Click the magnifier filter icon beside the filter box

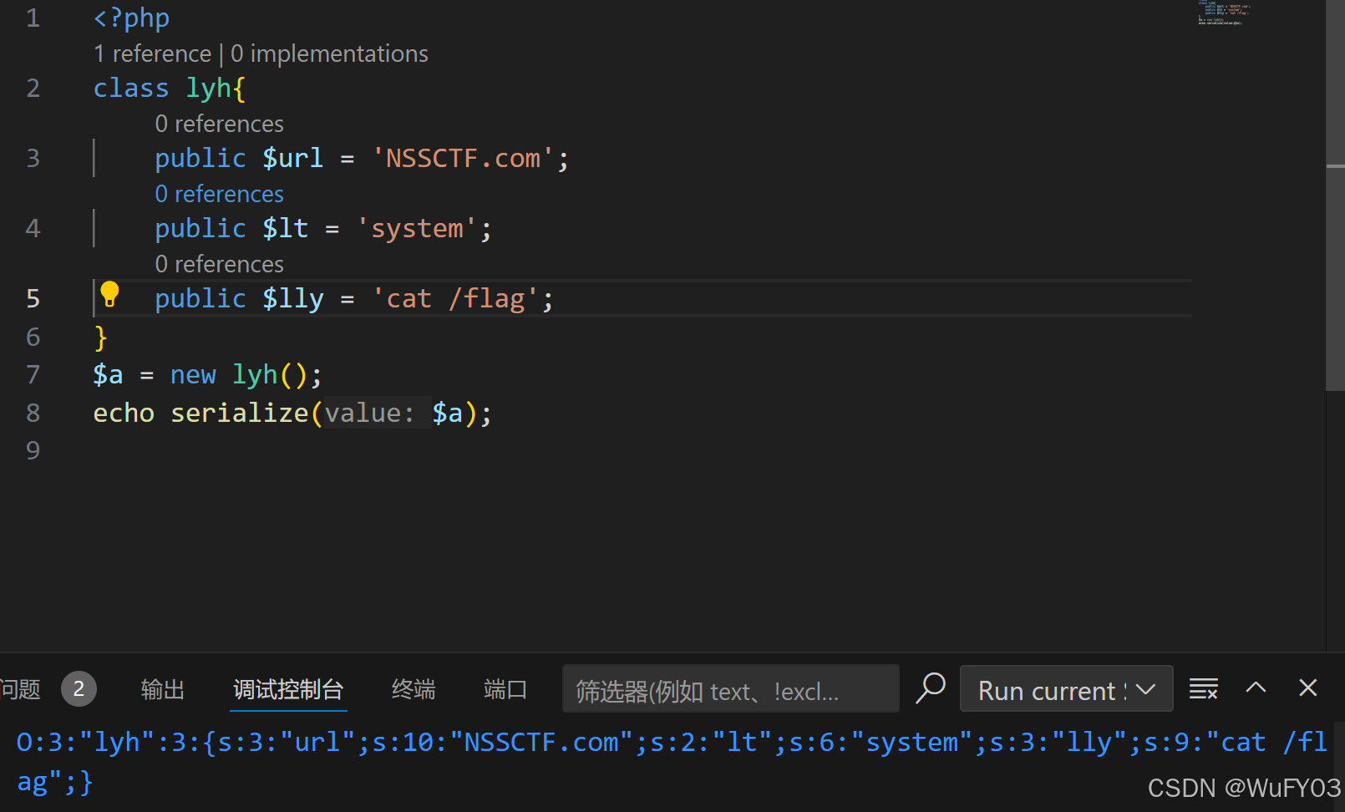pyautogui.click(x=931, y=688)
